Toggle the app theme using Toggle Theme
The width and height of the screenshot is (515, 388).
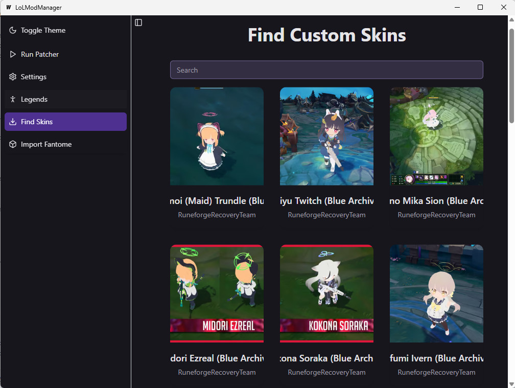coord(43,30)
